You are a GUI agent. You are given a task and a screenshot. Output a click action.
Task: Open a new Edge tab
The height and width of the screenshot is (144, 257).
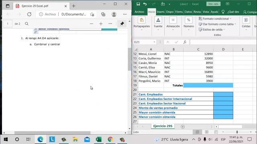pos(74,6)
